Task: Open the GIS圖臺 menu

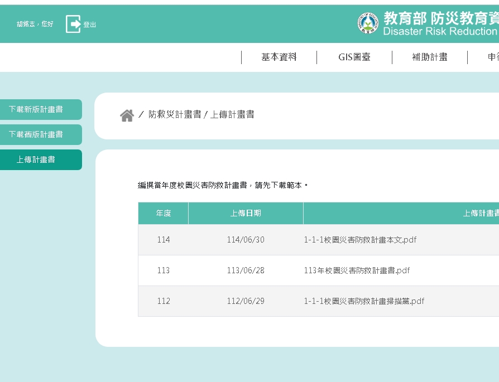Action: (354, 57)
